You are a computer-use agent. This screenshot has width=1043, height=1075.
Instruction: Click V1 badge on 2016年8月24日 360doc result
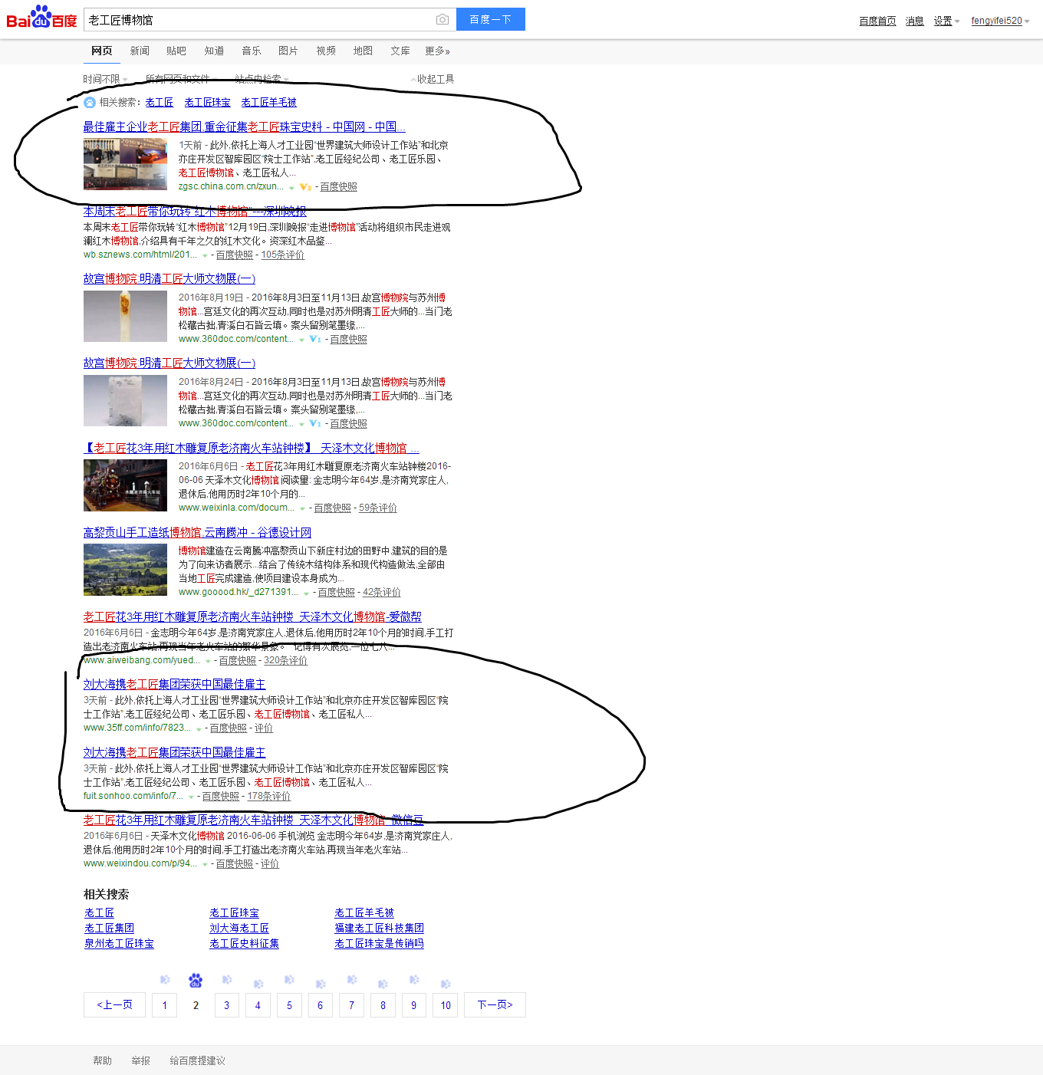tap(315, 424)
